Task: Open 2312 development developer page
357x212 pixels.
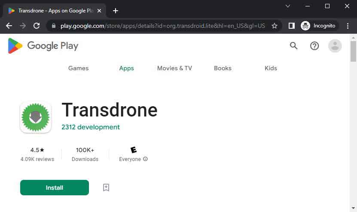Action: point(91,127)
